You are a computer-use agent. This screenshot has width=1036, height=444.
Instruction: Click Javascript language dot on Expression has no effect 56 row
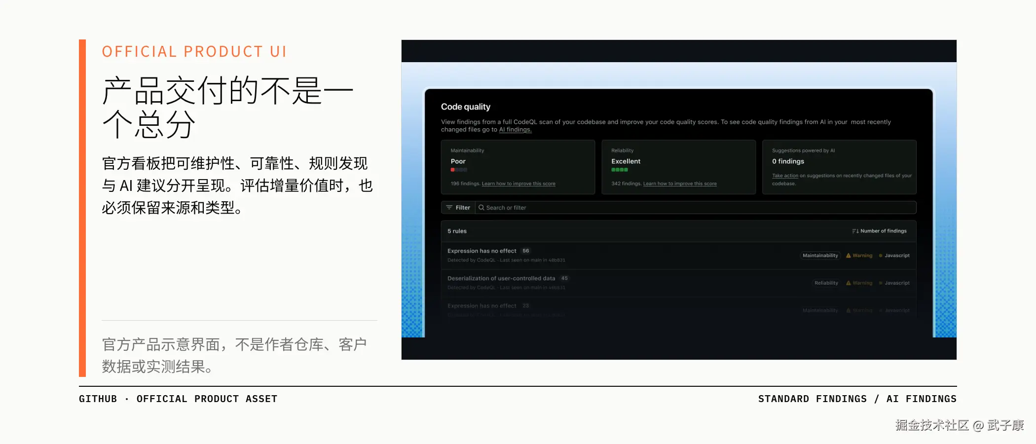(881, 256)
